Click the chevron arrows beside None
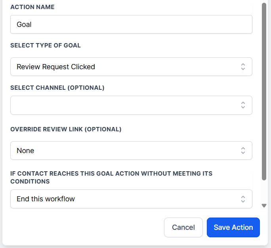 point(243,151)
